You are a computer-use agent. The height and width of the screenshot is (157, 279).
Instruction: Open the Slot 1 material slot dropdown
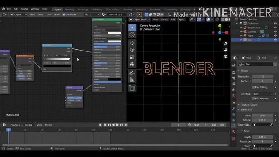[92, 14]
